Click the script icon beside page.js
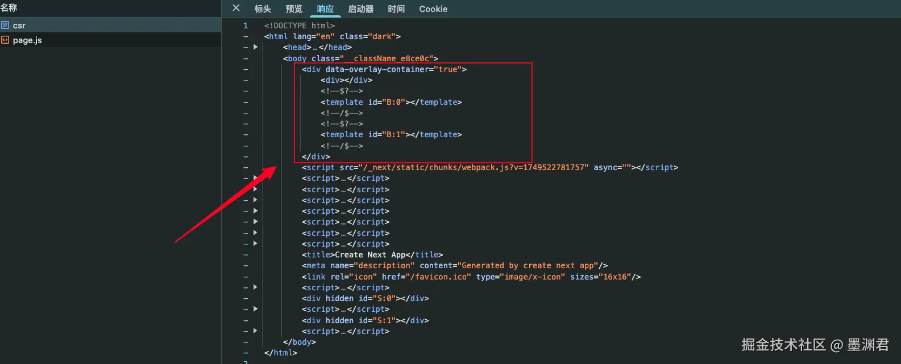 click(5, 40)
